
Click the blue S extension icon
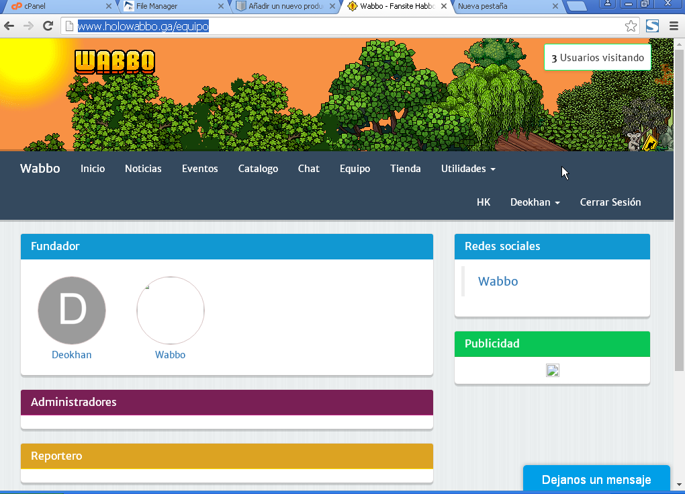point(652,26)
